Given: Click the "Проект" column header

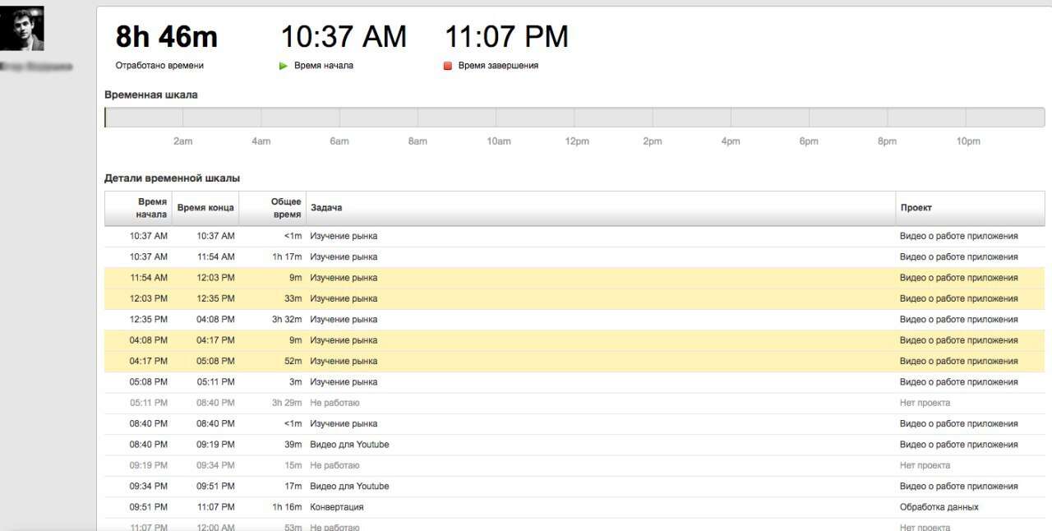Looking at the screenshot, I should [916, 208].
